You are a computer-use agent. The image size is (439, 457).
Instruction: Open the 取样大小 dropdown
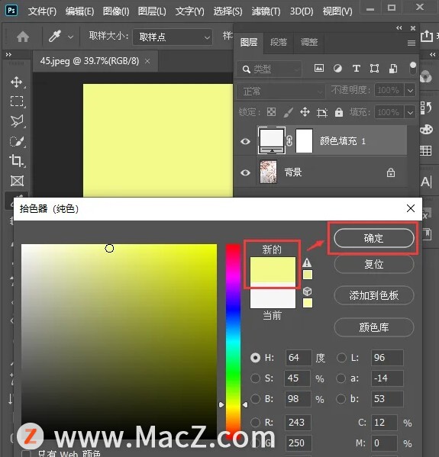[x=173, y=37]
